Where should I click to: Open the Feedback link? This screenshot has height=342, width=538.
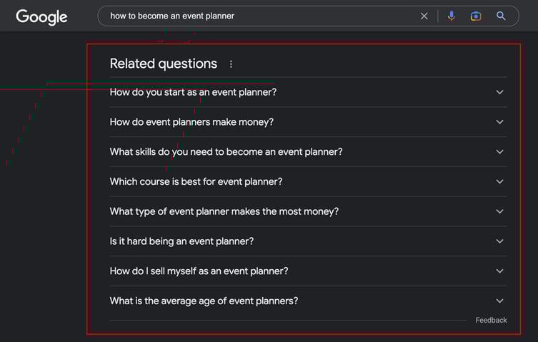[x=491, y=320]
